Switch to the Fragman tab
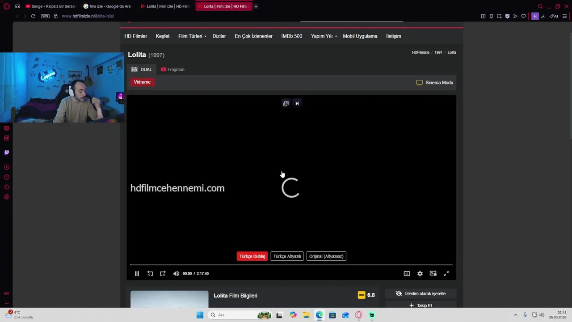 click(x=172, y=69)
